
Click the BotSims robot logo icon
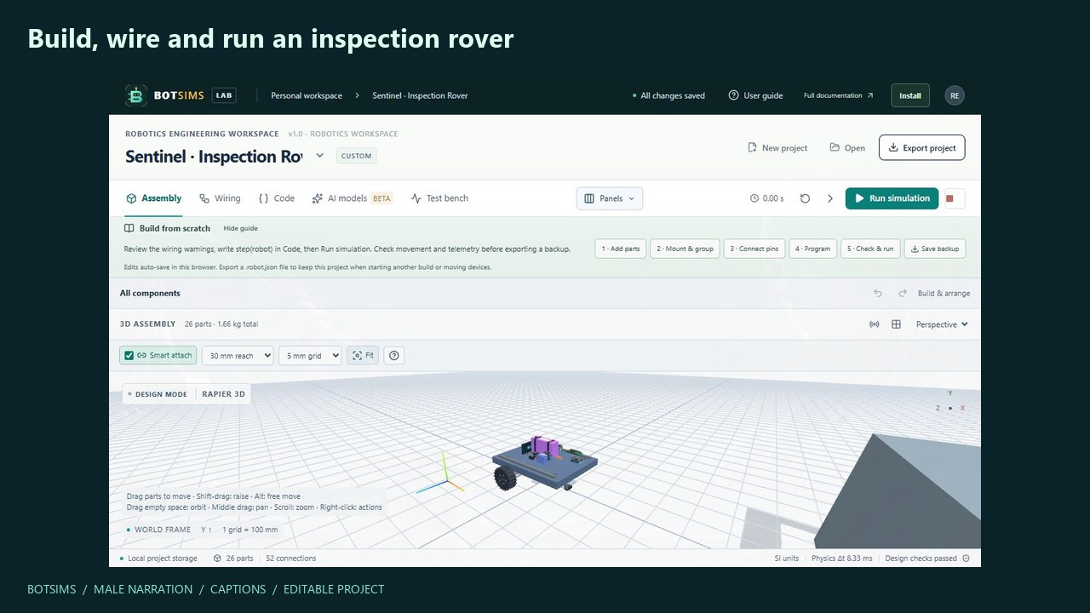click(x=135, y=95)
